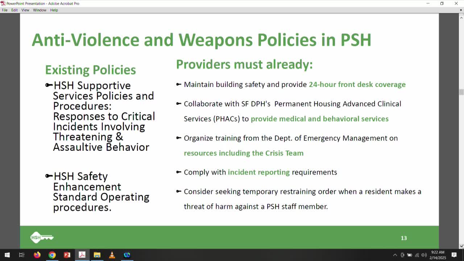Open the Window menu in Acrobat
This screenshot has height=261, width=464.
pyautogui.click(x=40, y=10)
